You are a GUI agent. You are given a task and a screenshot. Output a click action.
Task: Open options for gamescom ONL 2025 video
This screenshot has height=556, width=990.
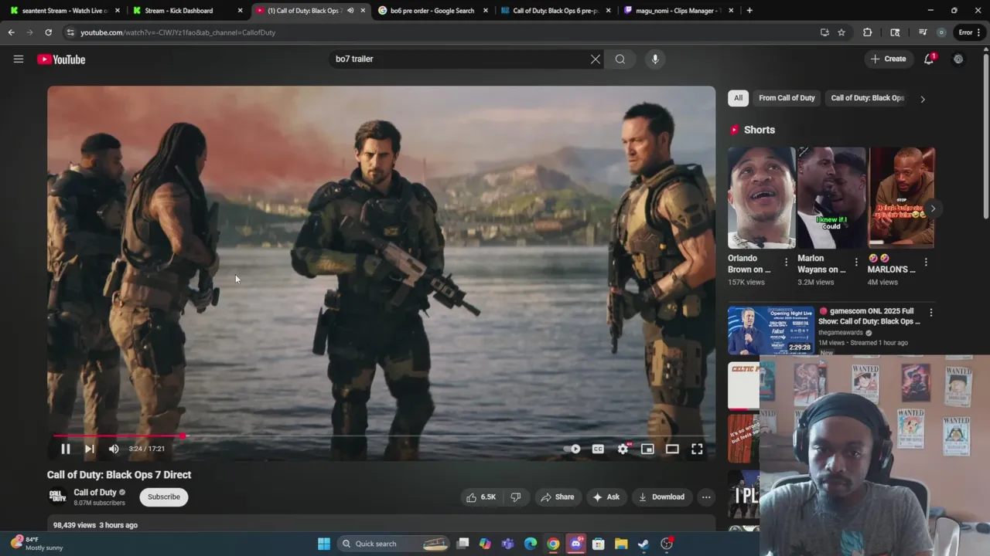[931, 313]
